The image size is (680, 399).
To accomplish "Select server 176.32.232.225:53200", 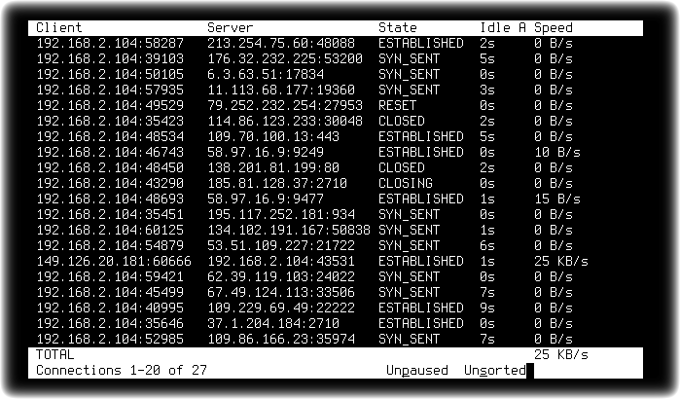I will 284,59.
